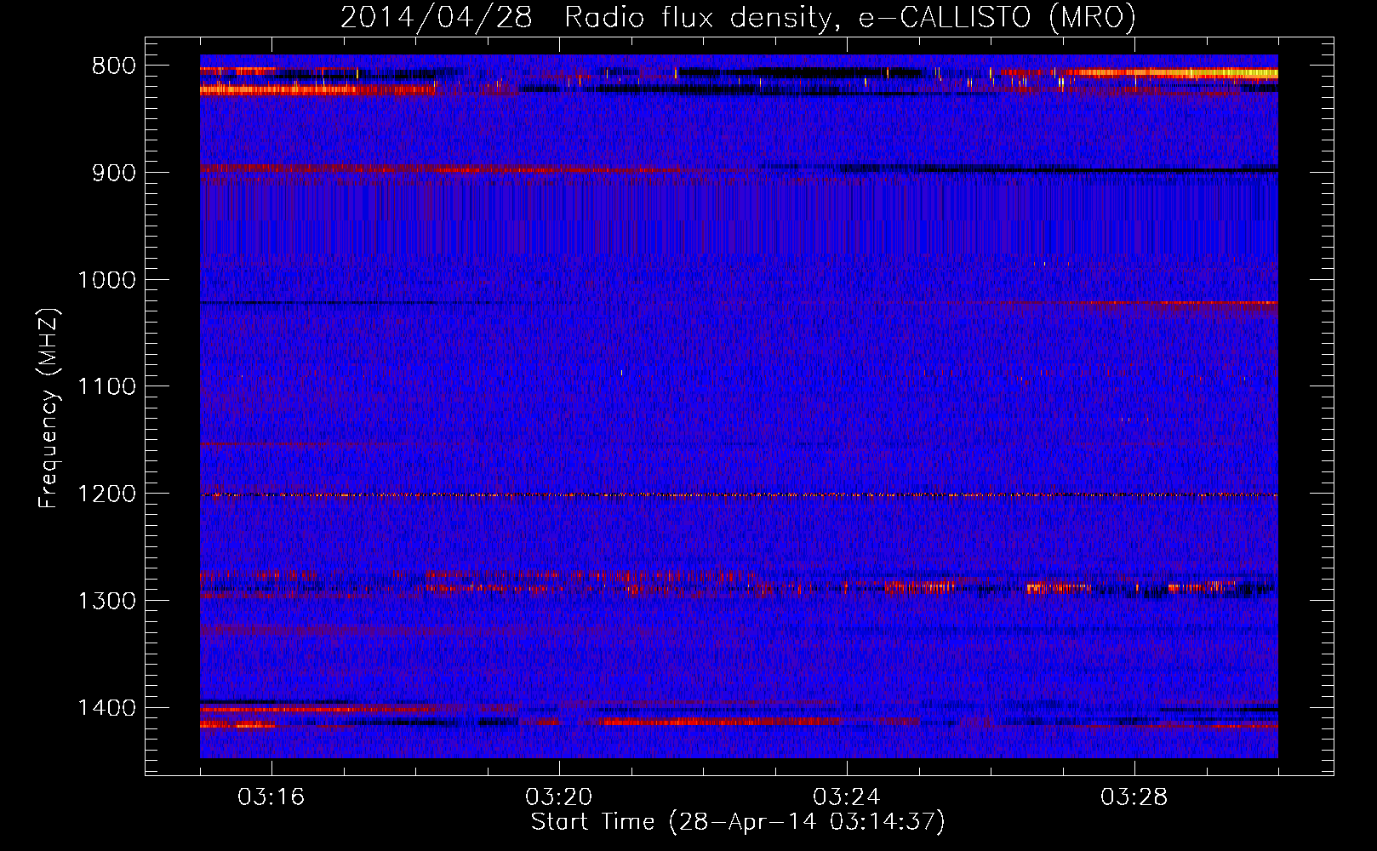Screen dimensions: 1377x851
Task: Click the 1200 frequency tick label
Action: tap(106, 494)
